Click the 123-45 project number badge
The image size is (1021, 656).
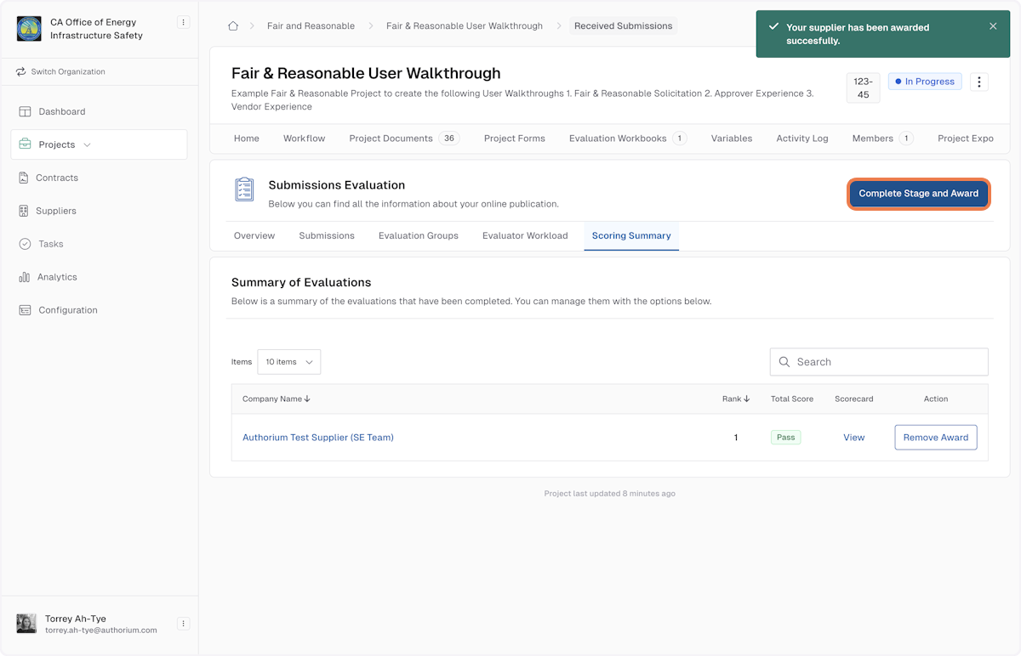863,88
